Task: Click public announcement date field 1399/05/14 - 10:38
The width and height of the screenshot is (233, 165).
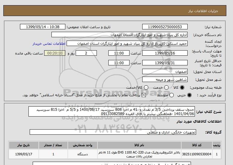Action: (x=43, y=27)
